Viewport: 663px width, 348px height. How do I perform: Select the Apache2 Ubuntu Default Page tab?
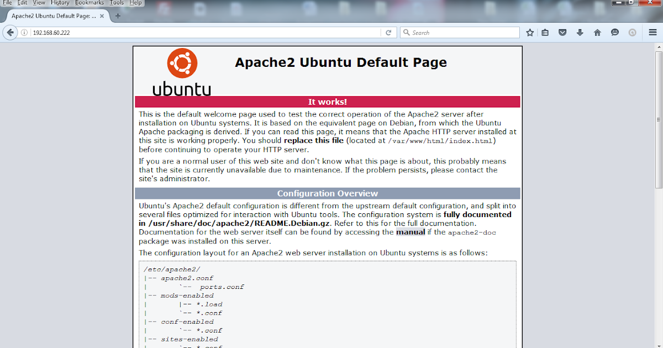click(x=52, y=16)
